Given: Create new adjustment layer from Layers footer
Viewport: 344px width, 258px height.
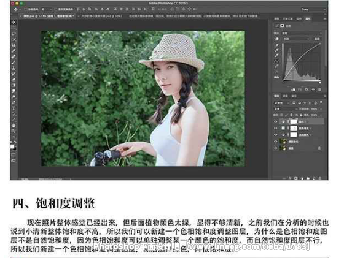Looking at the screenshot, I should tap(302, 178).
